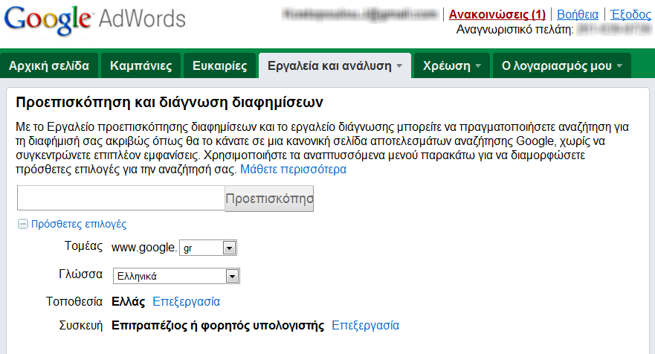Edit the Συσκευή device setting

(x=366, y=325)
